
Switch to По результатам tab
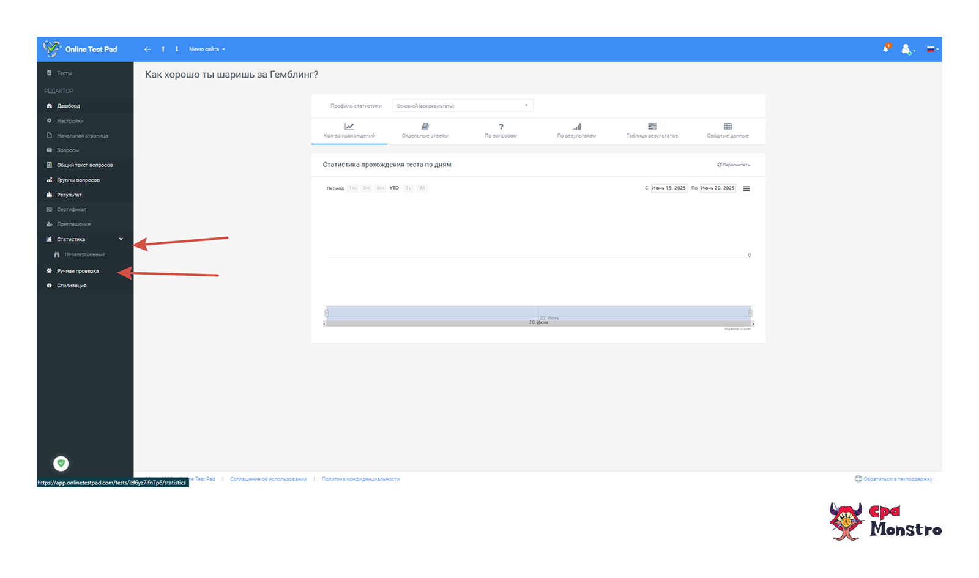(x=576, y=131)
